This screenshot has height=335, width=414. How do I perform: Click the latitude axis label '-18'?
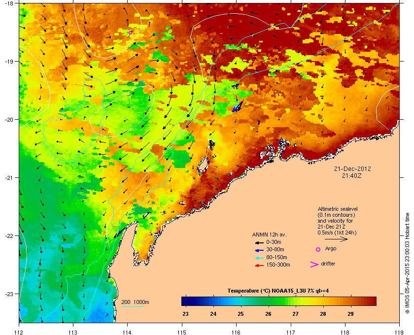[x=9, y=3]
